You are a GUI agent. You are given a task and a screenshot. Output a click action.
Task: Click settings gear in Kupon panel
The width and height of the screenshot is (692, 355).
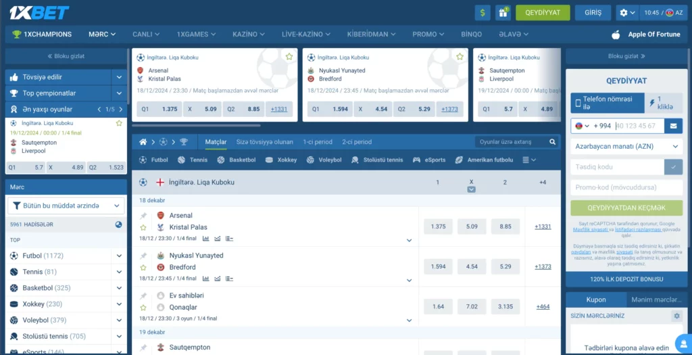[676, 316]
